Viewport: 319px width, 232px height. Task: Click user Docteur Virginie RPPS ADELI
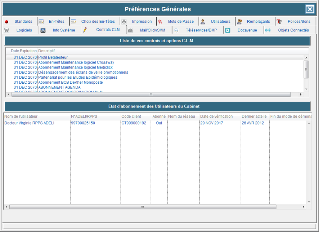[x=29, y=123]
